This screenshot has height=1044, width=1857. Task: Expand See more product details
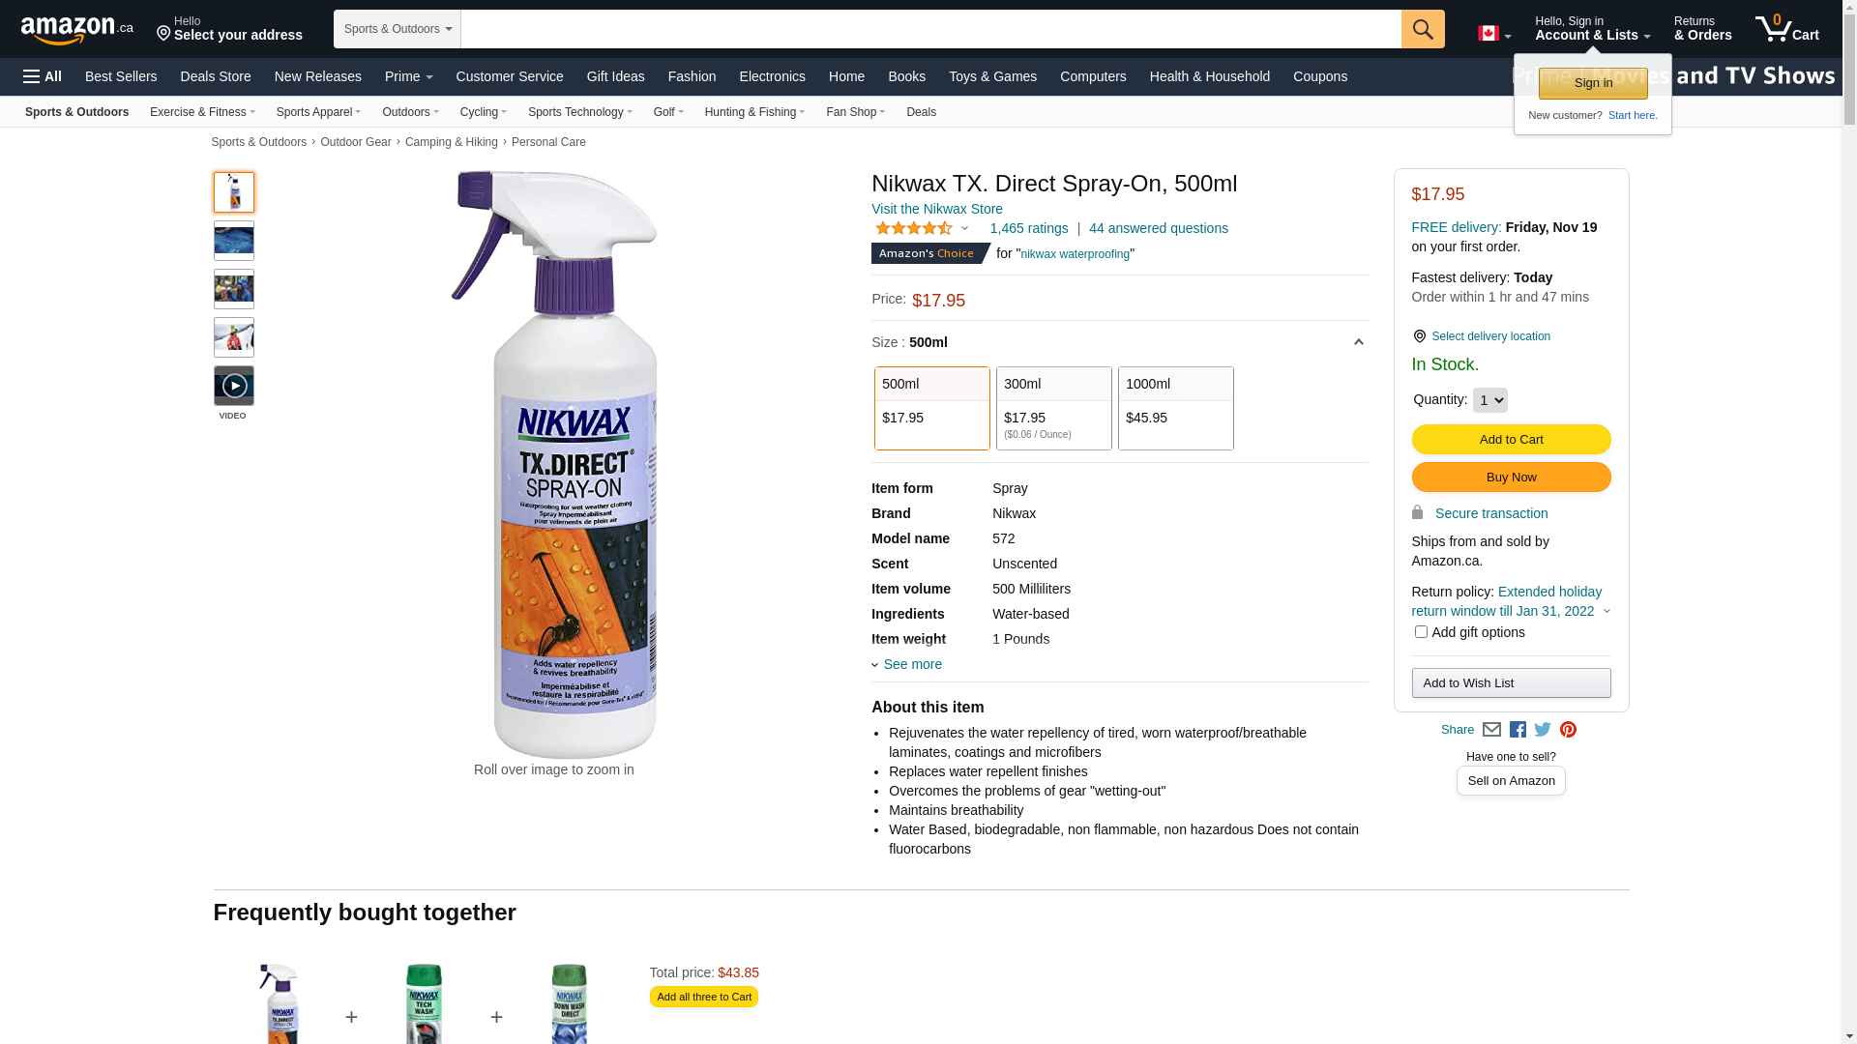[911, 664]
